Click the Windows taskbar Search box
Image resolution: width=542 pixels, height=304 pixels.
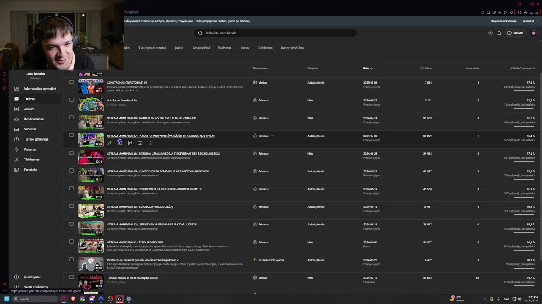pos(35,299)
